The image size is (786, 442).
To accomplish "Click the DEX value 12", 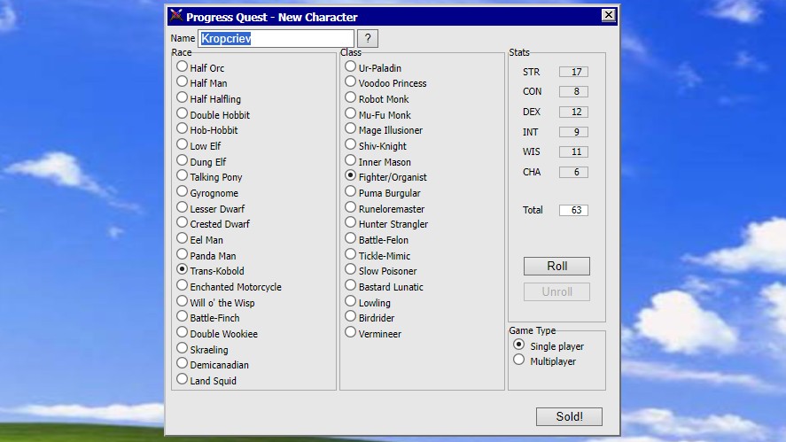I will click(573, 112).
